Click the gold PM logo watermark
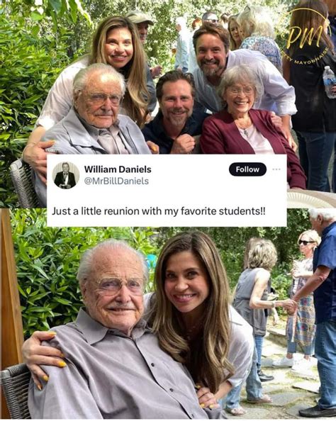The image size is (336, 421). [x=306, y=35]
